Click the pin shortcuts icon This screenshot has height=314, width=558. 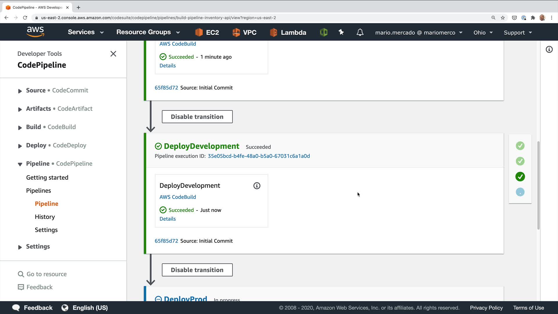point(341,32)
